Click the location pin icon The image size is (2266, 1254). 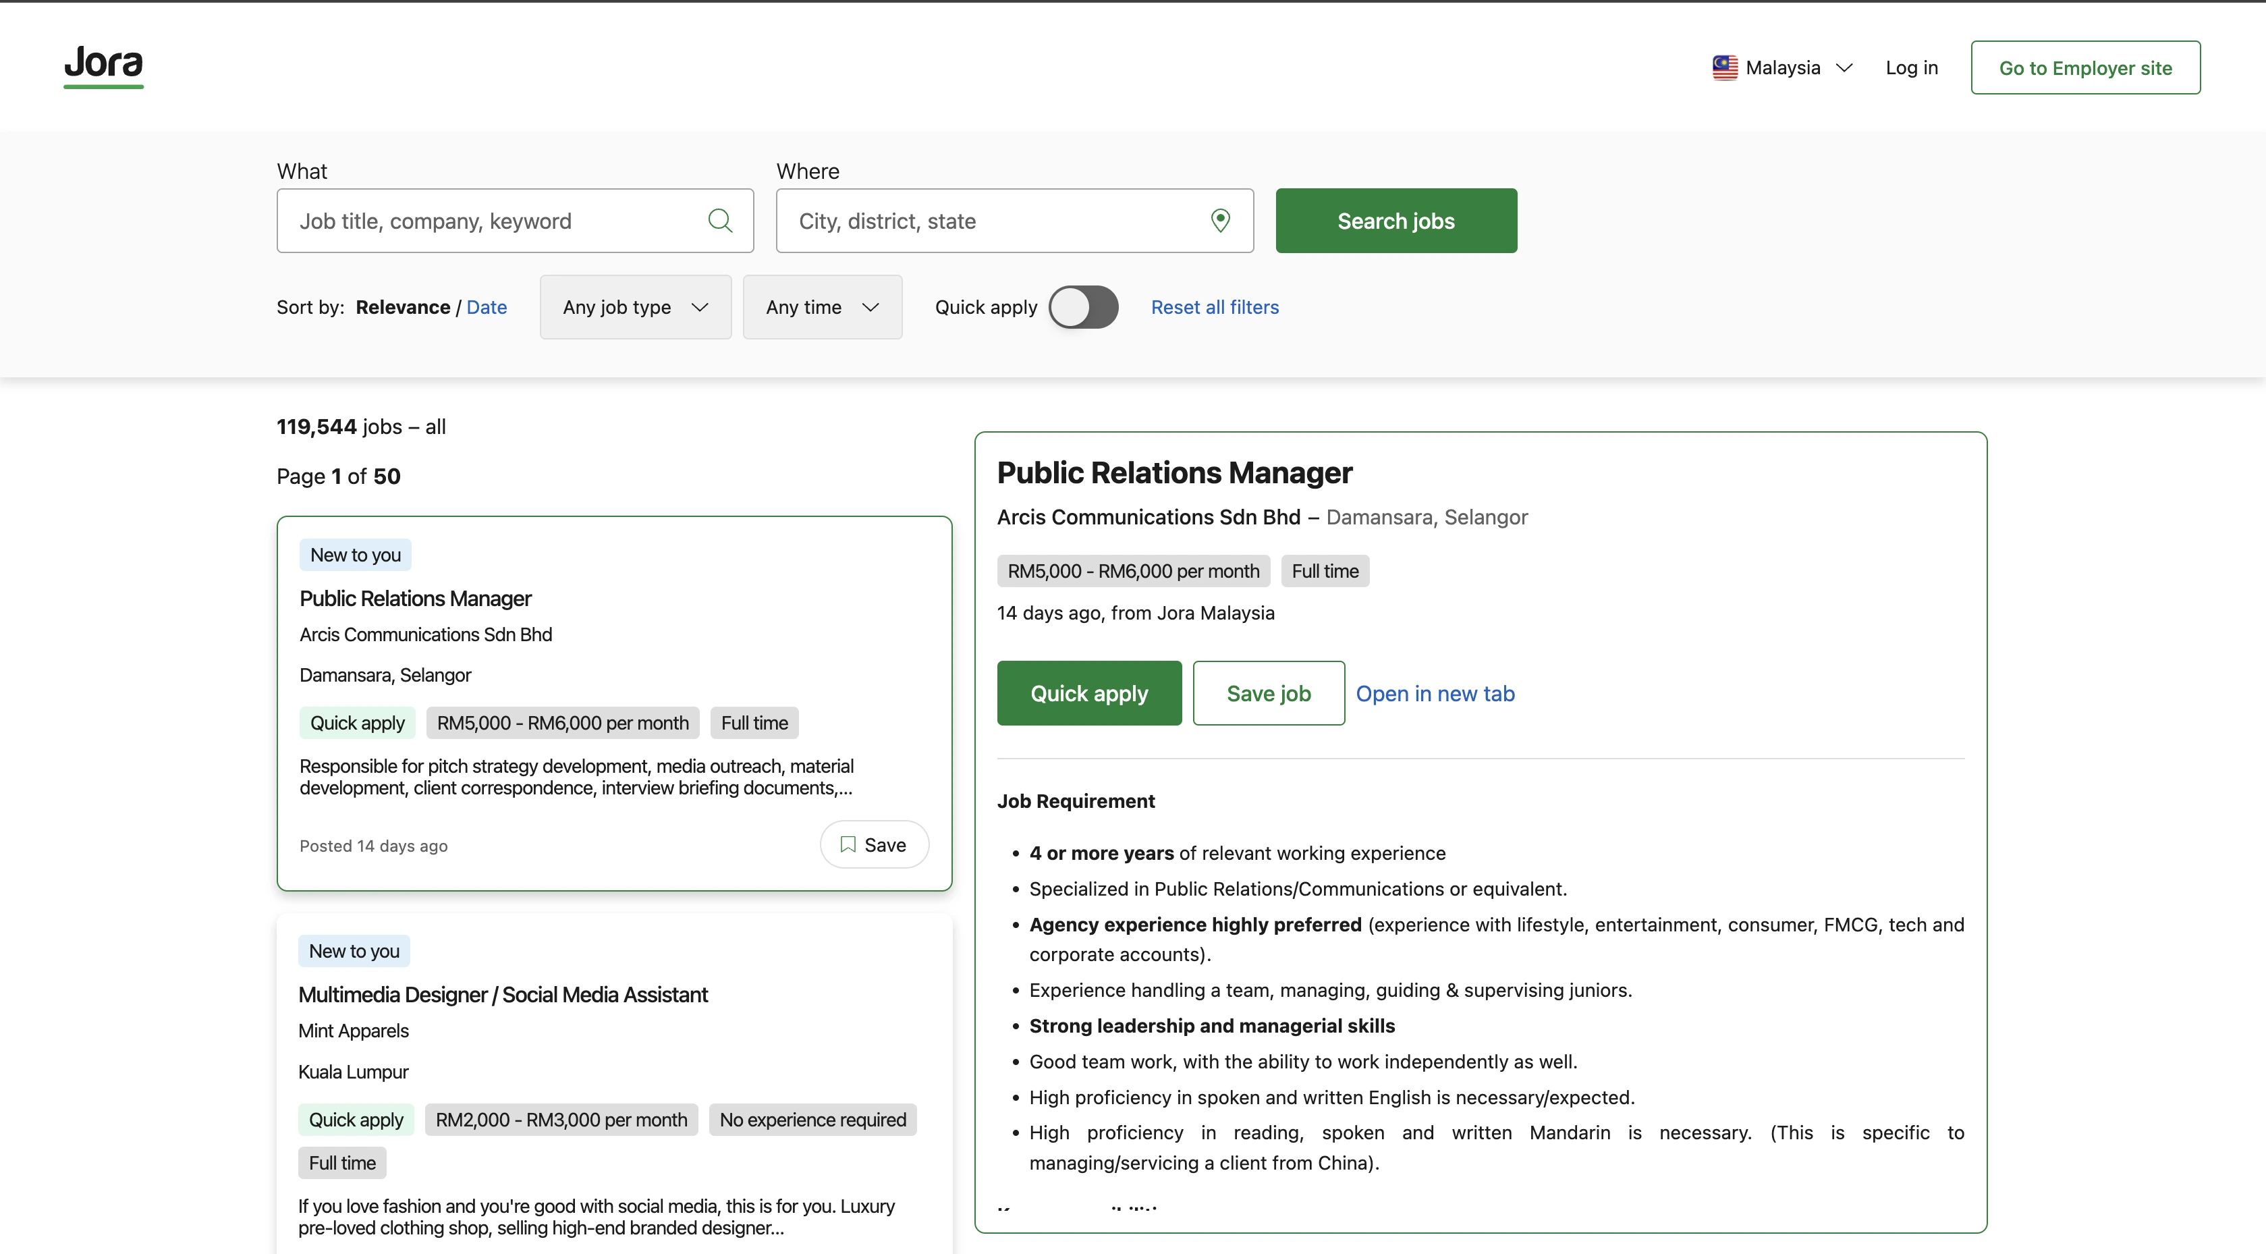tap(1220, 220)
